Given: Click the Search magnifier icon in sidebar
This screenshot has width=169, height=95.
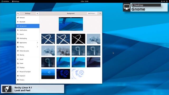Looking at the screenshot, I should 18,34.
